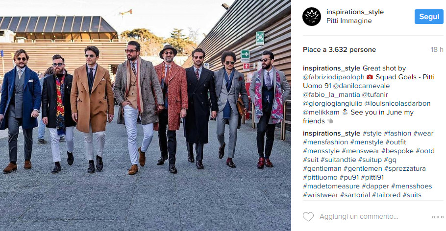Viewport: 446px width, 231px height.
Task: Click the #madetomeasure hashtag
Action: click(331, 186)
